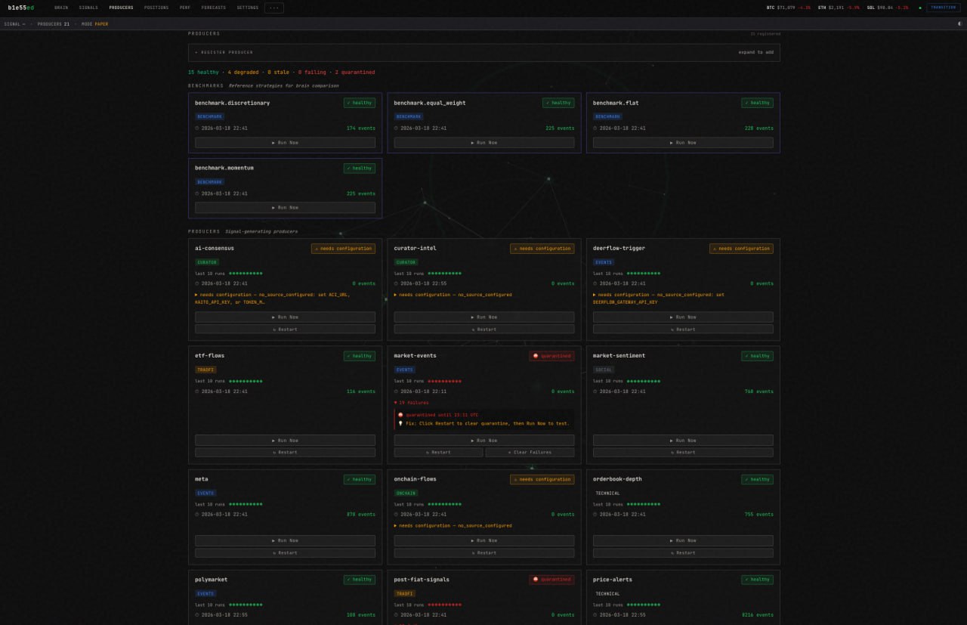Click last 10 runs dots on etf-flows
This screenshot has width=967, height=625.
tap(246, 381)
